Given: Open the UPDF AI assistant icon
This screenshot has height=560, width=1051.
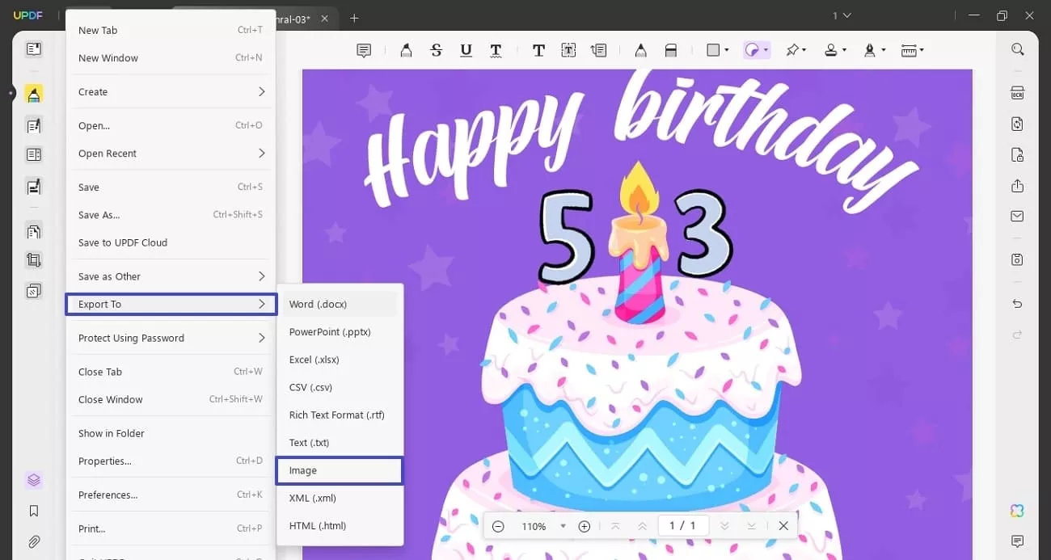Looking at the screenshot, I should click(1017, 511).
